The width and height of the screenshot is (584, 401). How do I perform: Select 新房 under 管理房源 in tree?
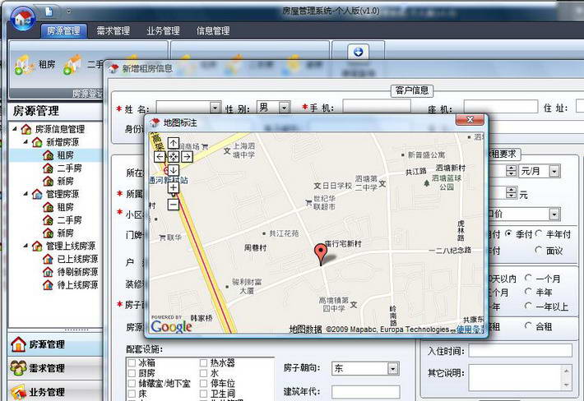[x=65, y=233]
